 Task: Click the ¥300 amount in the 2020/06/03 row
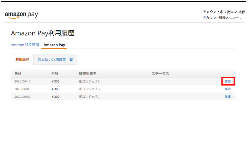[x=55, y=89]
